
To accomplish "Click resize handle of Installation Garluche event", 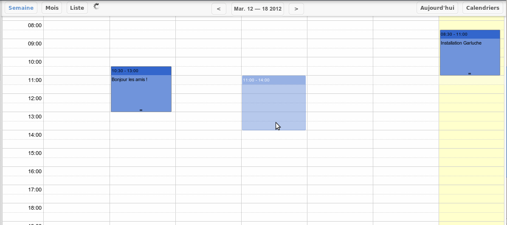I will (470, 73).
